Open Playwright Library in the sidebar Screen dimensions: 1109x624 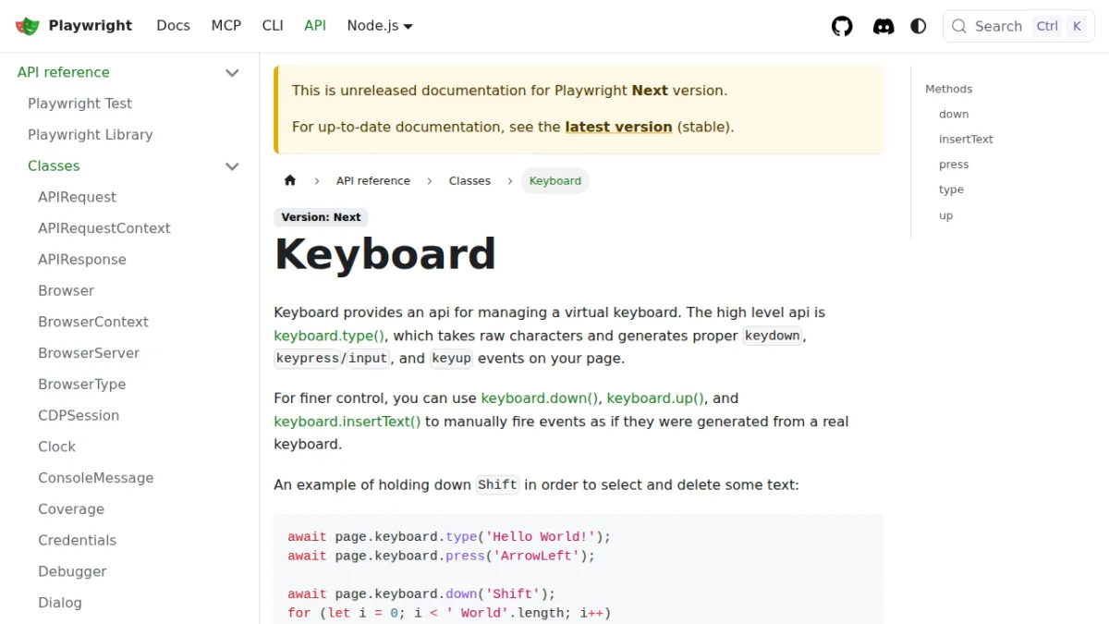point(90,135)
